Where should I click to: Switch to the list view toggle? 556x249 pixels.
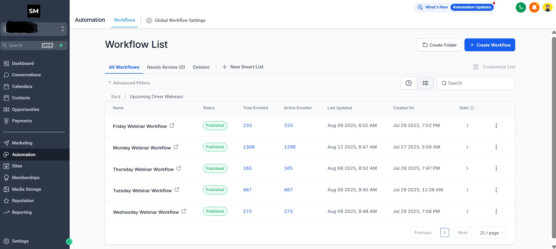pyautogui.click(x=425, y=83)
